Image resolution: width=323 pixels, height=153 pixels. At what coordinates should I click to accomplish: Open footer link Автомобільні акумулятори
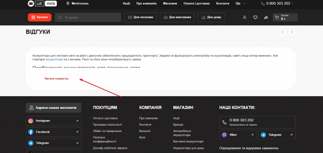coord(182,133)
